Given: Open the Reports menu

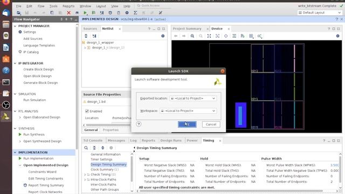Looking at the screenshot, I should pos(68,6).
